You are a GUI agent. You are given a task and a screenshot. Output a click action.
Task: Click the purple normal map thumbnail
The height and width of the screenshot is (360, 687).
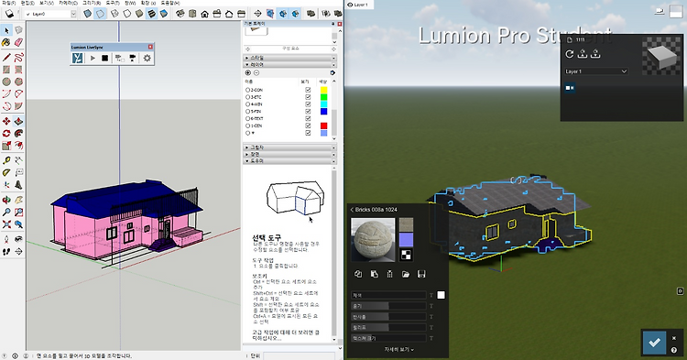point(406,240)
